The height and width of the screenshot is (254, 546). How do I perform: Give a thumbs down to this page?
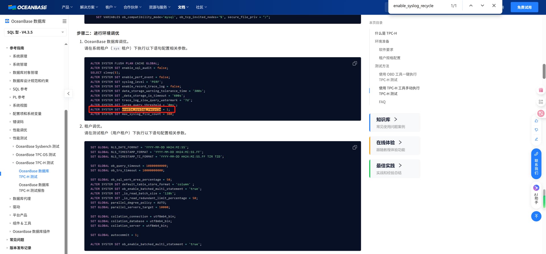click(x=536, y=130)
